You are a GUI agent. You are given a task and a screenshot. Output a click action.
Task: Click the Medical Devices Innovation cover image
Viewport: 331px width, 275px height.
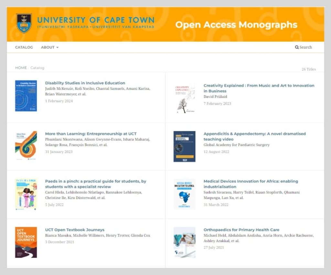click(184, 195)
